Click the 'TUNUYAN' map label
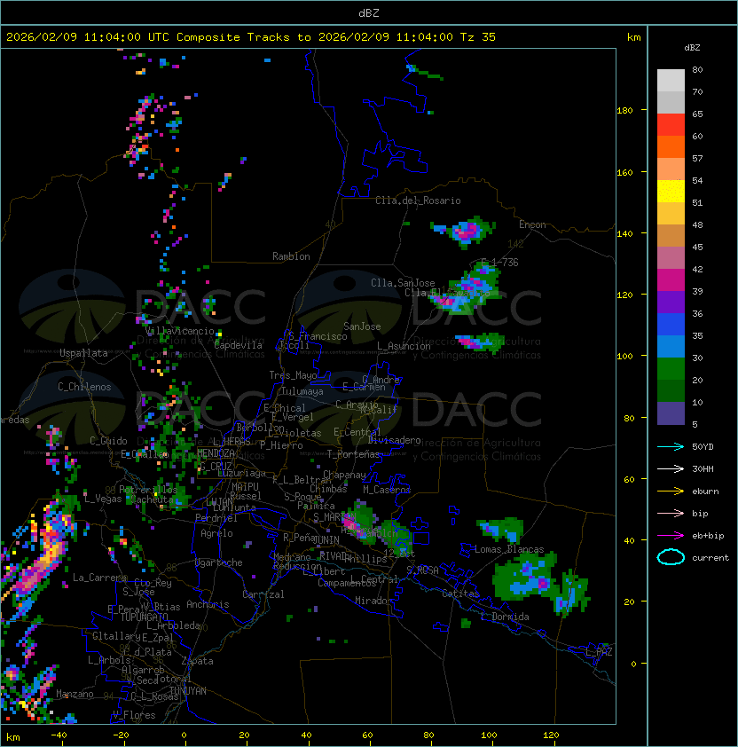738x747 pixels. coord(188,691)
